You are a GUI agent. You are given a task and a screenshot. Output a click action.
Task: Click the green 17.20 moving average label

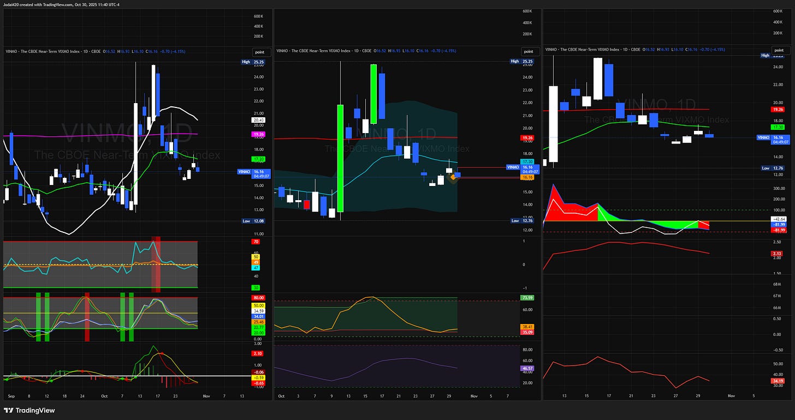(258, 159)
